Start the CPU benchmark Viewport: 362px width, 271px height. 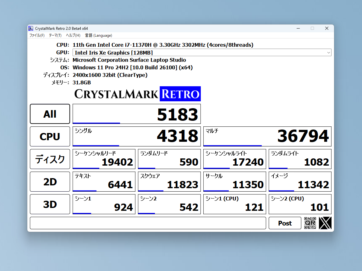point(50,136)
